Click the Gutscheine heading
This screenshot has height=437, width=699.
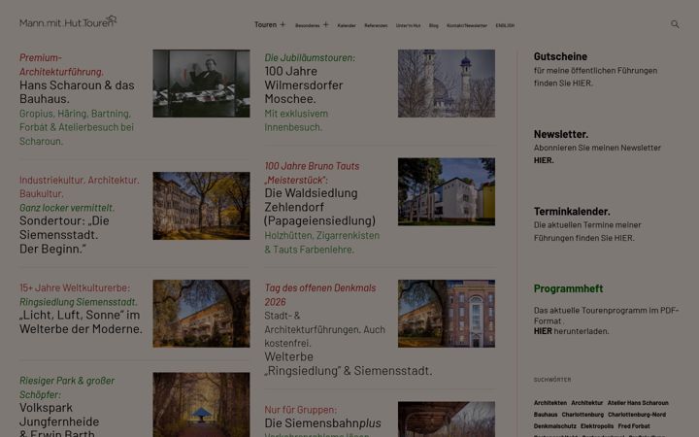tap(560, 56)
